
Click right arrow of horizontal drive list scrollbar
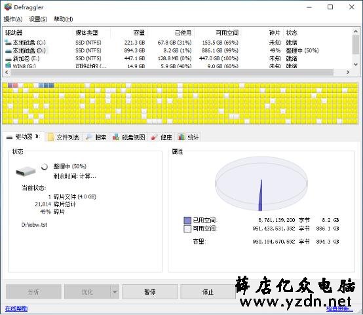[x=348, y=72]
